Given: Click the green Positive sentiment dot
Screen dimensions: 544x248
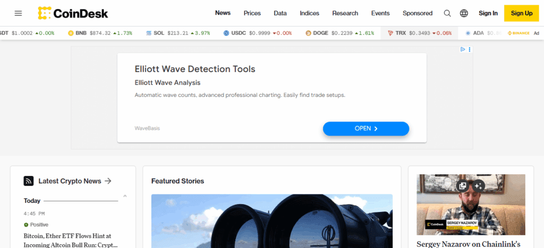Looking at the screenshot, I should tap(25, 225).
